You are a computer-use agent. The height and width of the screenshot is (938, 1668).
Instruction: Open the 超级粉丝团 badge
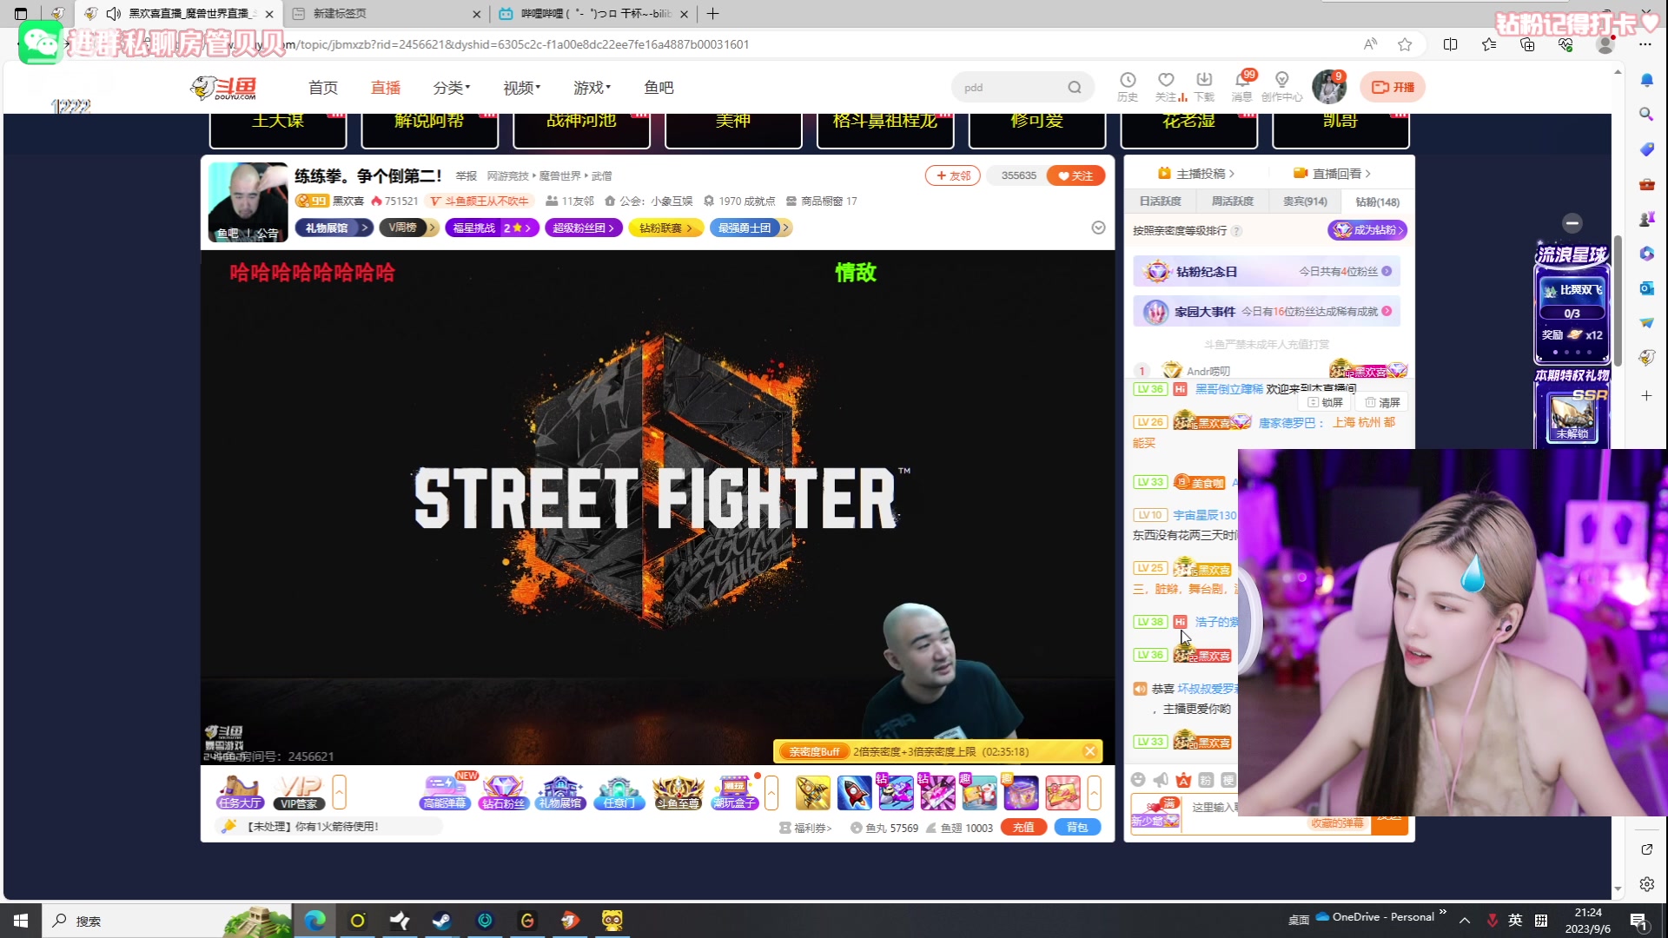(x=584, y=228)
